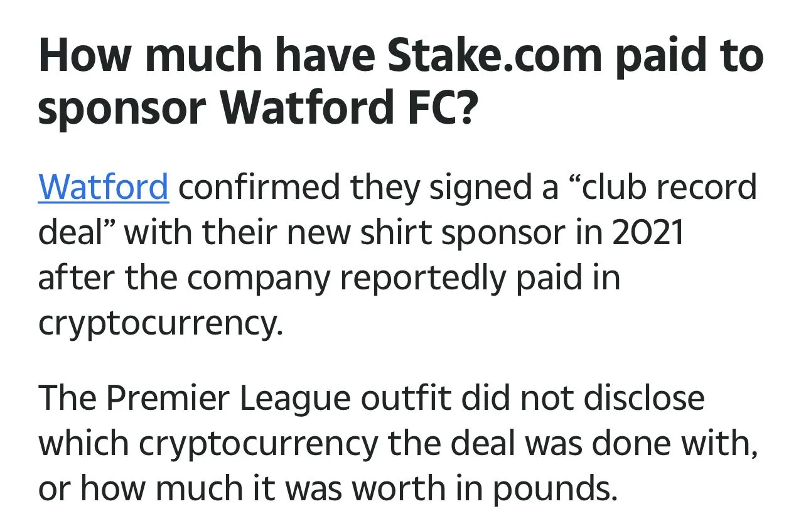Click "which cryptocurrency" in the second paragraph
Image resolution: width=806 pixels, height=526 pixels.
pos(208,444)
